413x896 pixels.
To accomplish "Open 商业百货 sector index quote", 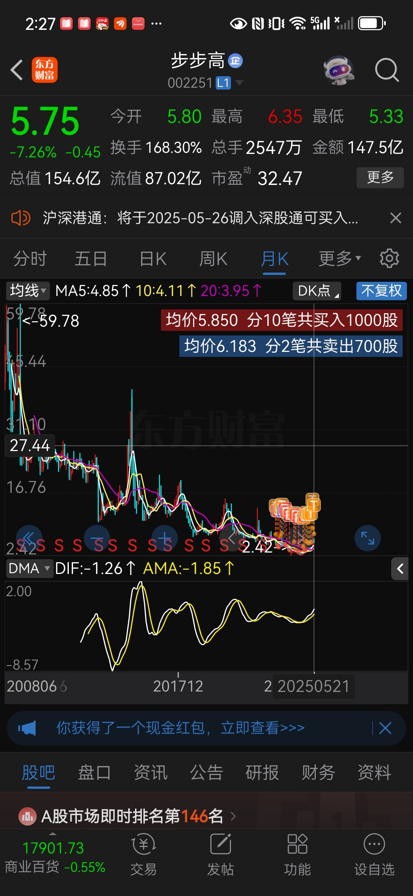I will point(55,858).
